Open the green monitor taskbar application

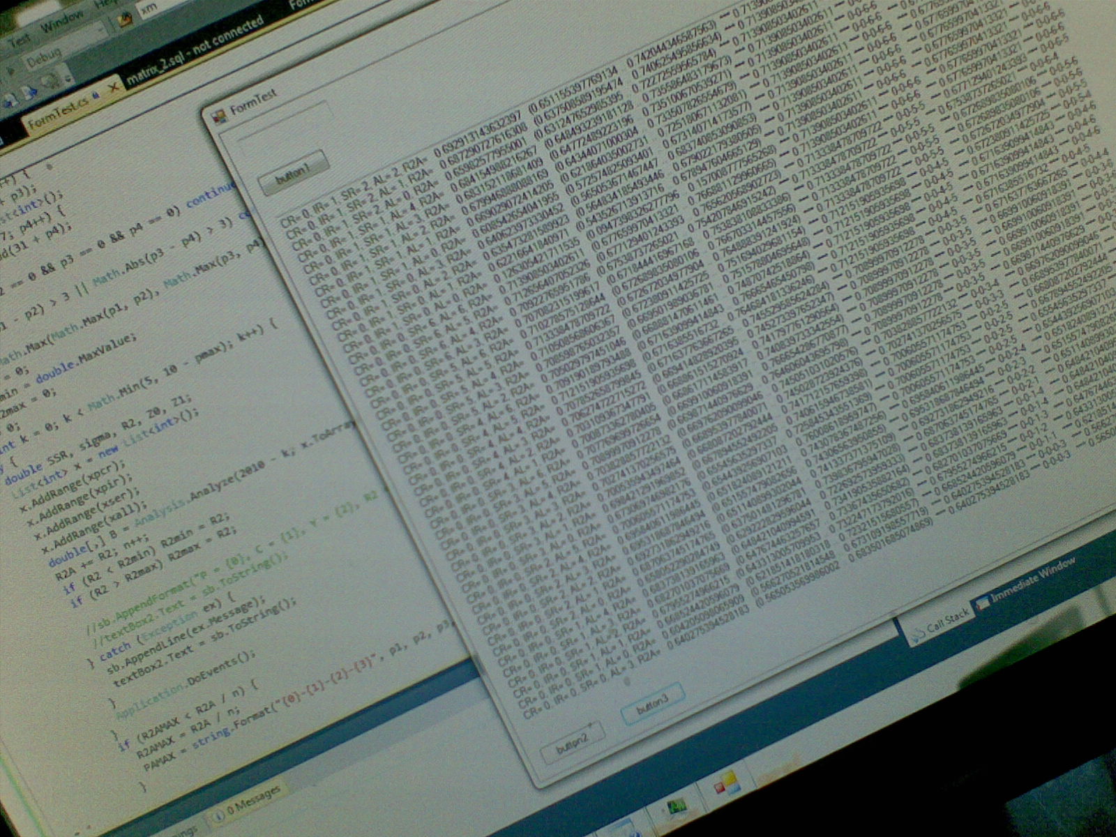coord(675,808)
